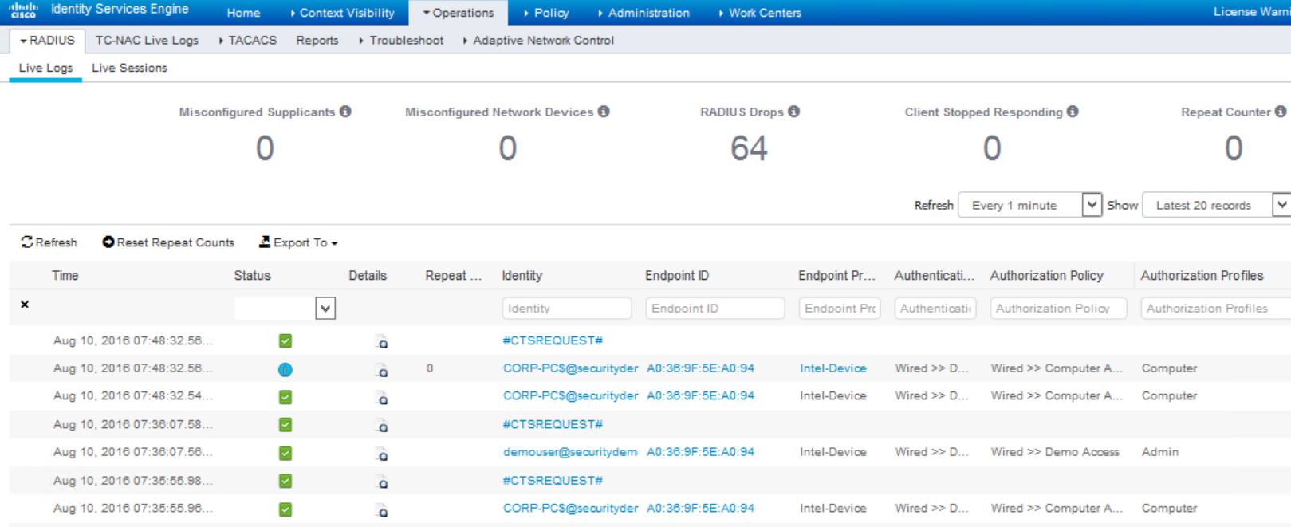Switch to Live Sessions tab
Image resolution: width=1291 pixels, height=527 pixels.
click(129, 68)
